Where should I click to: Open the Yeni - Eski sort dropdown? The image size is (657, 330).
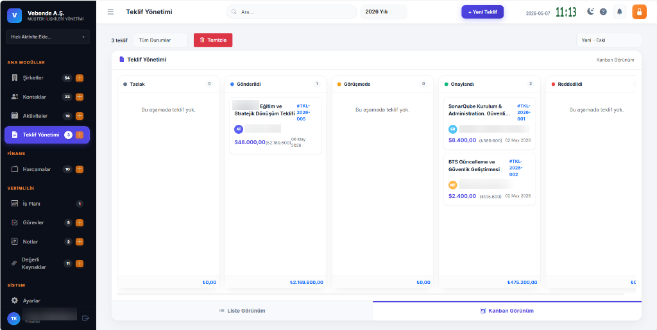[609, 40]
